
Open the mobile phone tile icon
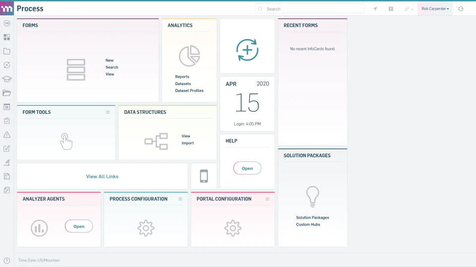(204, 176)
